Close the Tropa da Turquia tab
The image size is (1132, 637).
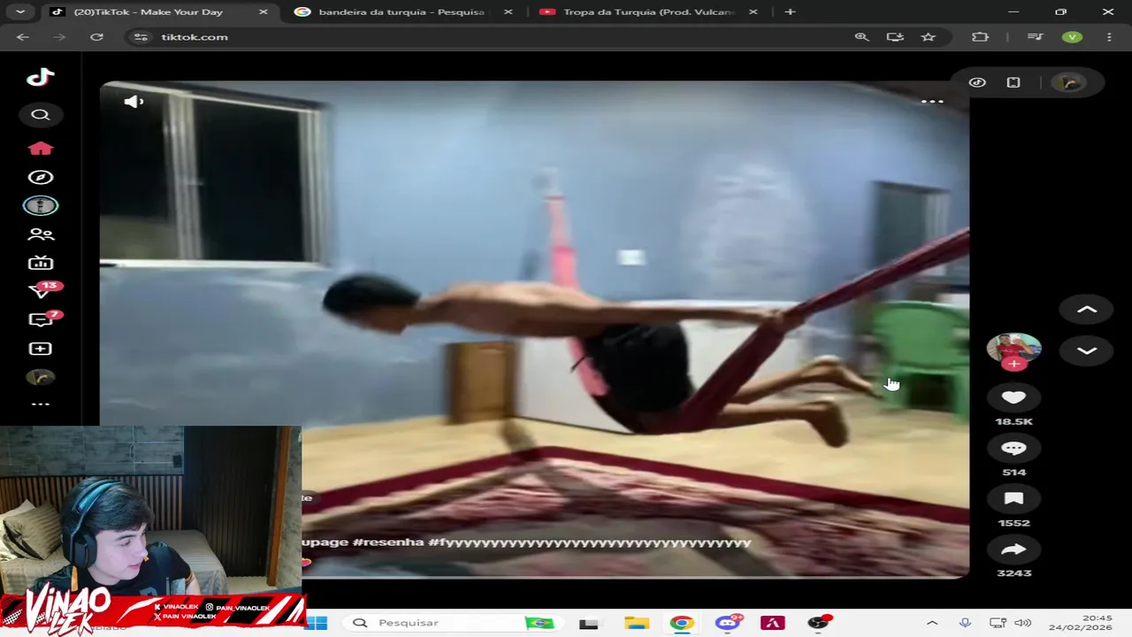pos(753,12)
